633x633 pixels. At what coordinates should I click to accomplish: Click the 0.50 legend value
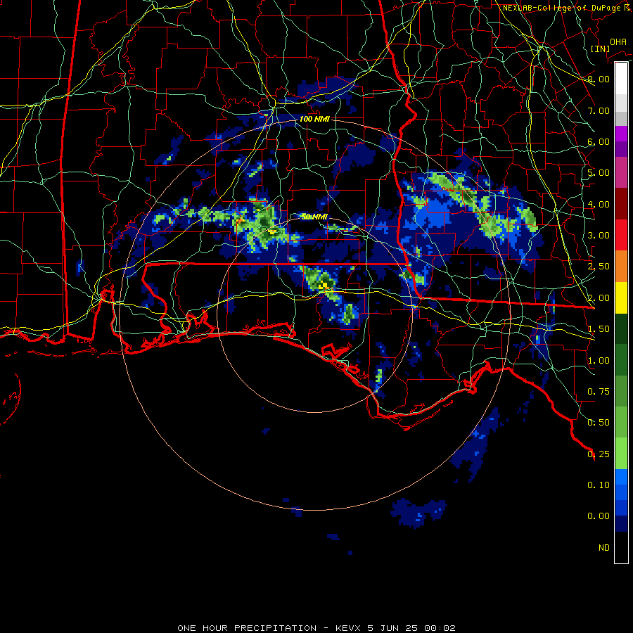point(599,423)
